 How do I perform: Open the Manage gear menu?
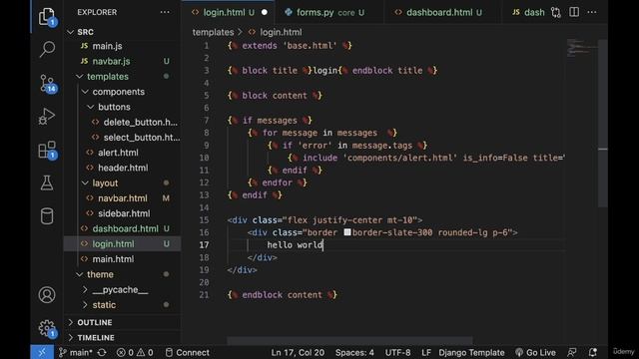point(47,328)
